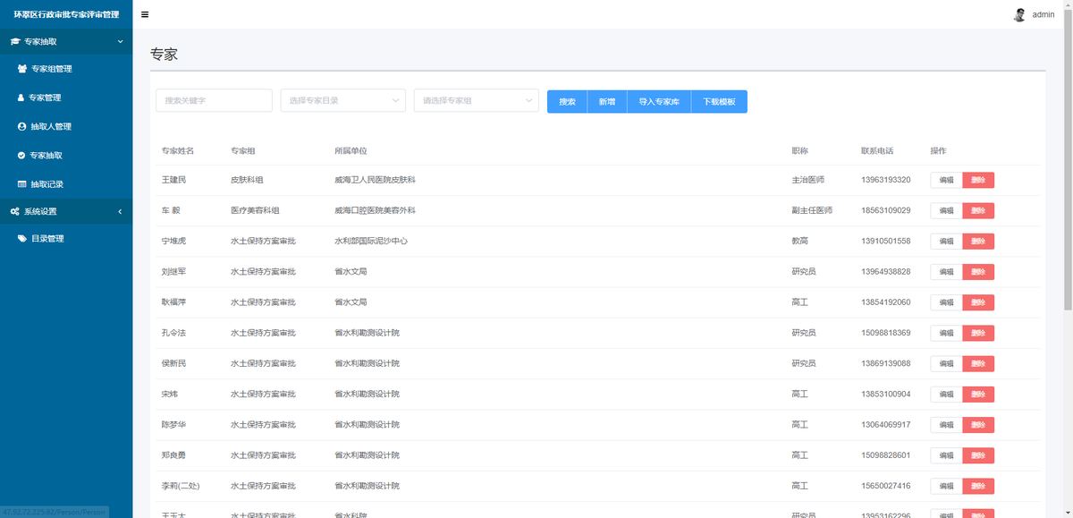Edit the 孔令法 row
Screen dimensions: 1073x518
point(946,333)
